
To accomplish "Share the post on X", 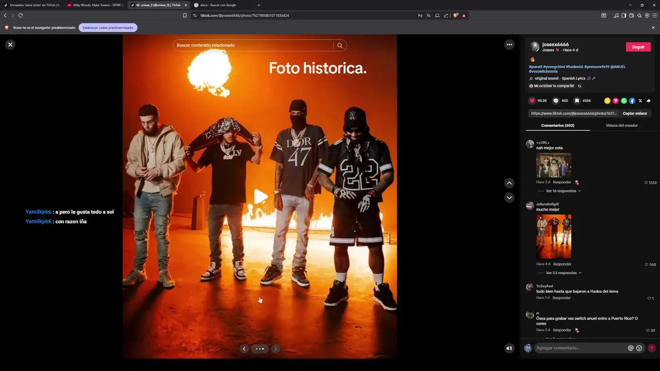I will pos(640,101).
